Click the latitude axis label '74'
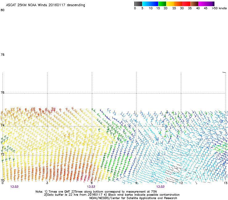228x200 pixels. point(2,125)
